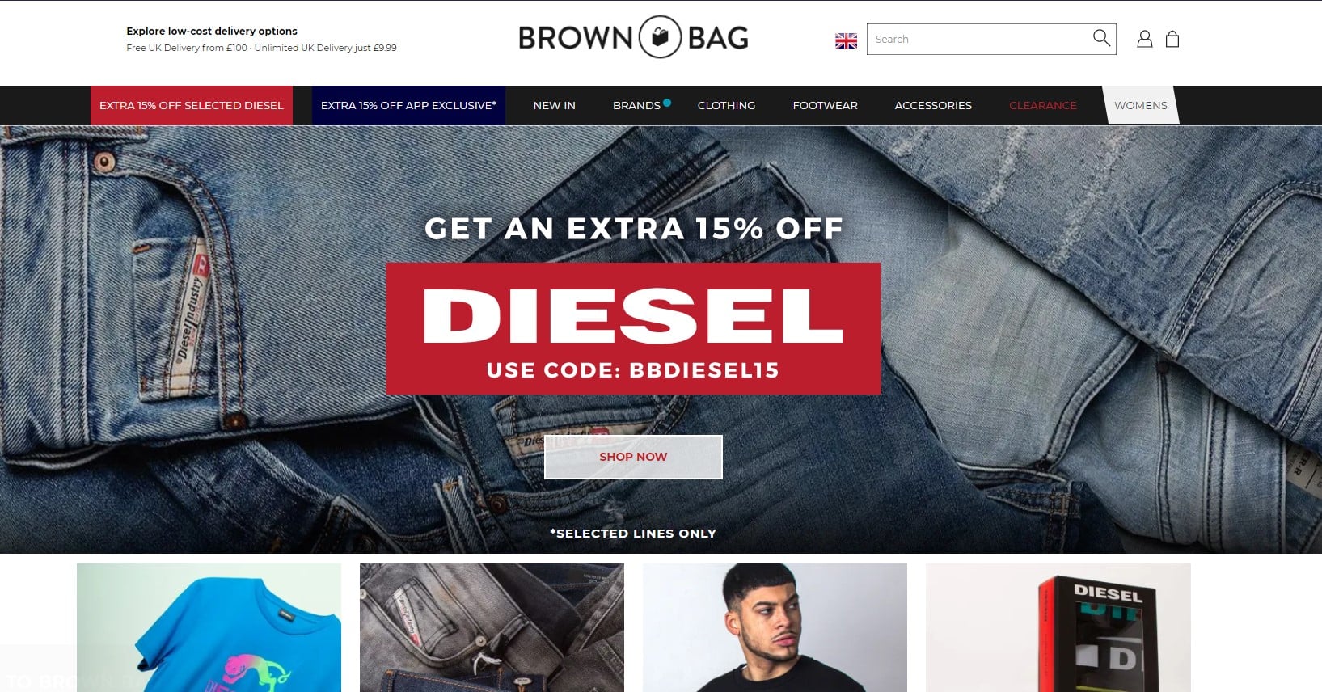Expand the Brands menu
The width and height of the screenshot is (1322, 692).
[x=636, y=105]
